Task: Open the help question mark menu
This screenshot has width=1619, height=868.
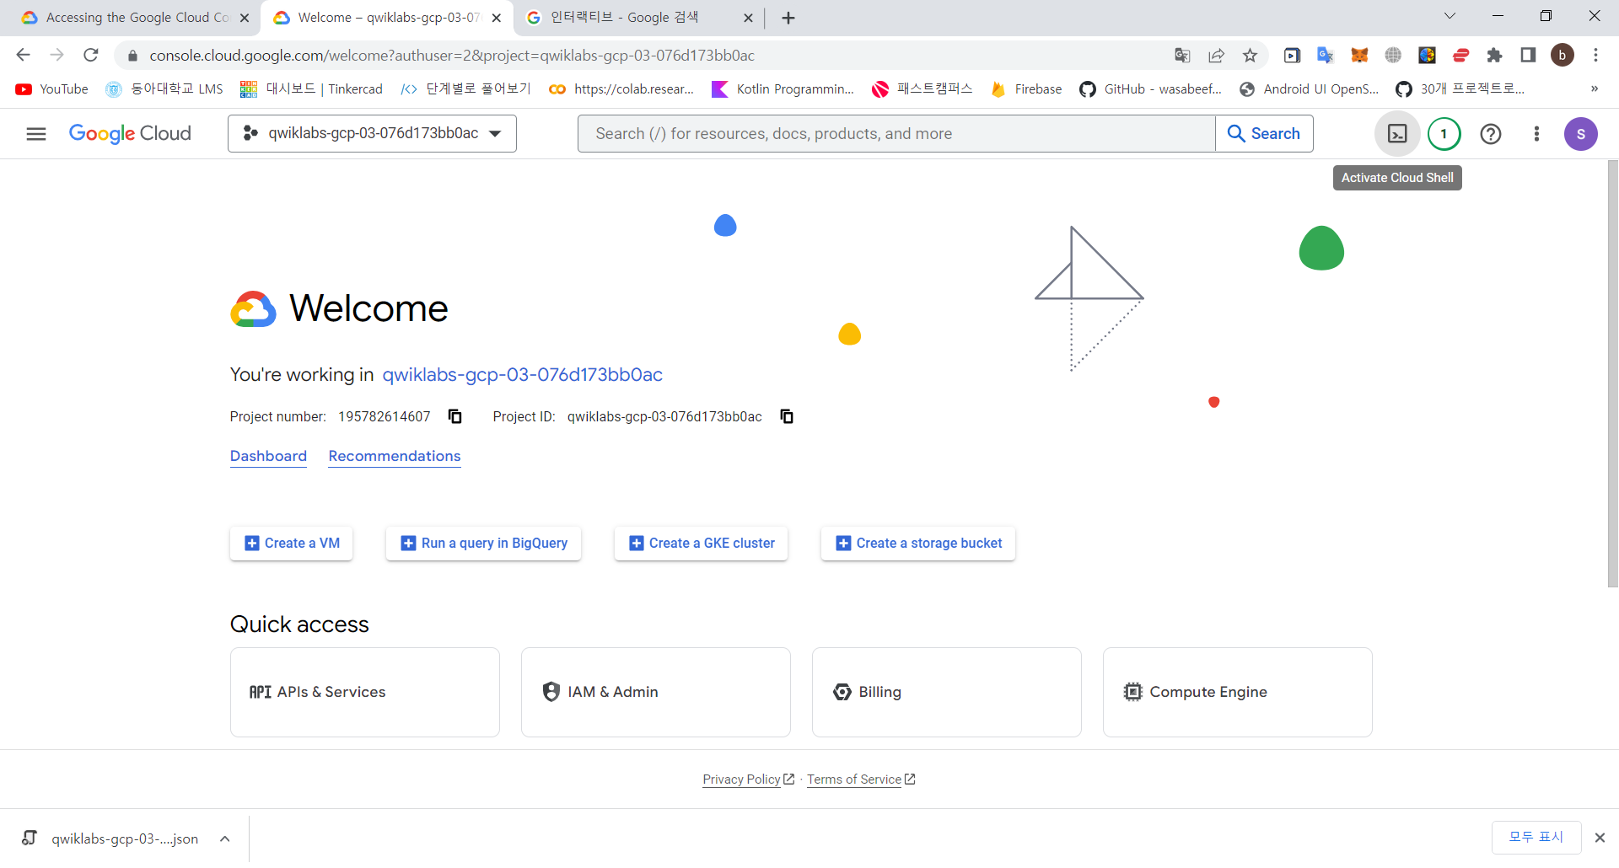Action: click(1491, 134)
